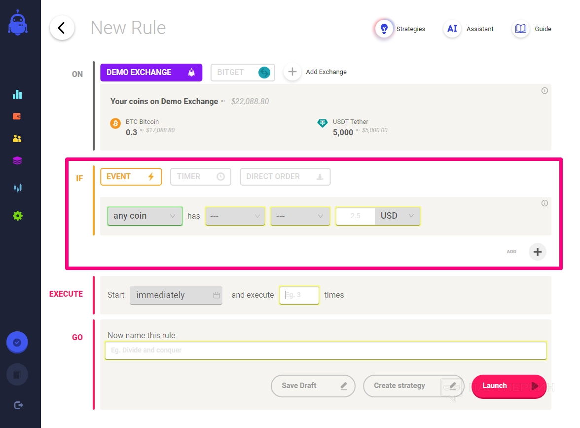This screenshot has height=428, width=580.
Task: Click the logout icon in sidebar
Action: coord(19,405)
